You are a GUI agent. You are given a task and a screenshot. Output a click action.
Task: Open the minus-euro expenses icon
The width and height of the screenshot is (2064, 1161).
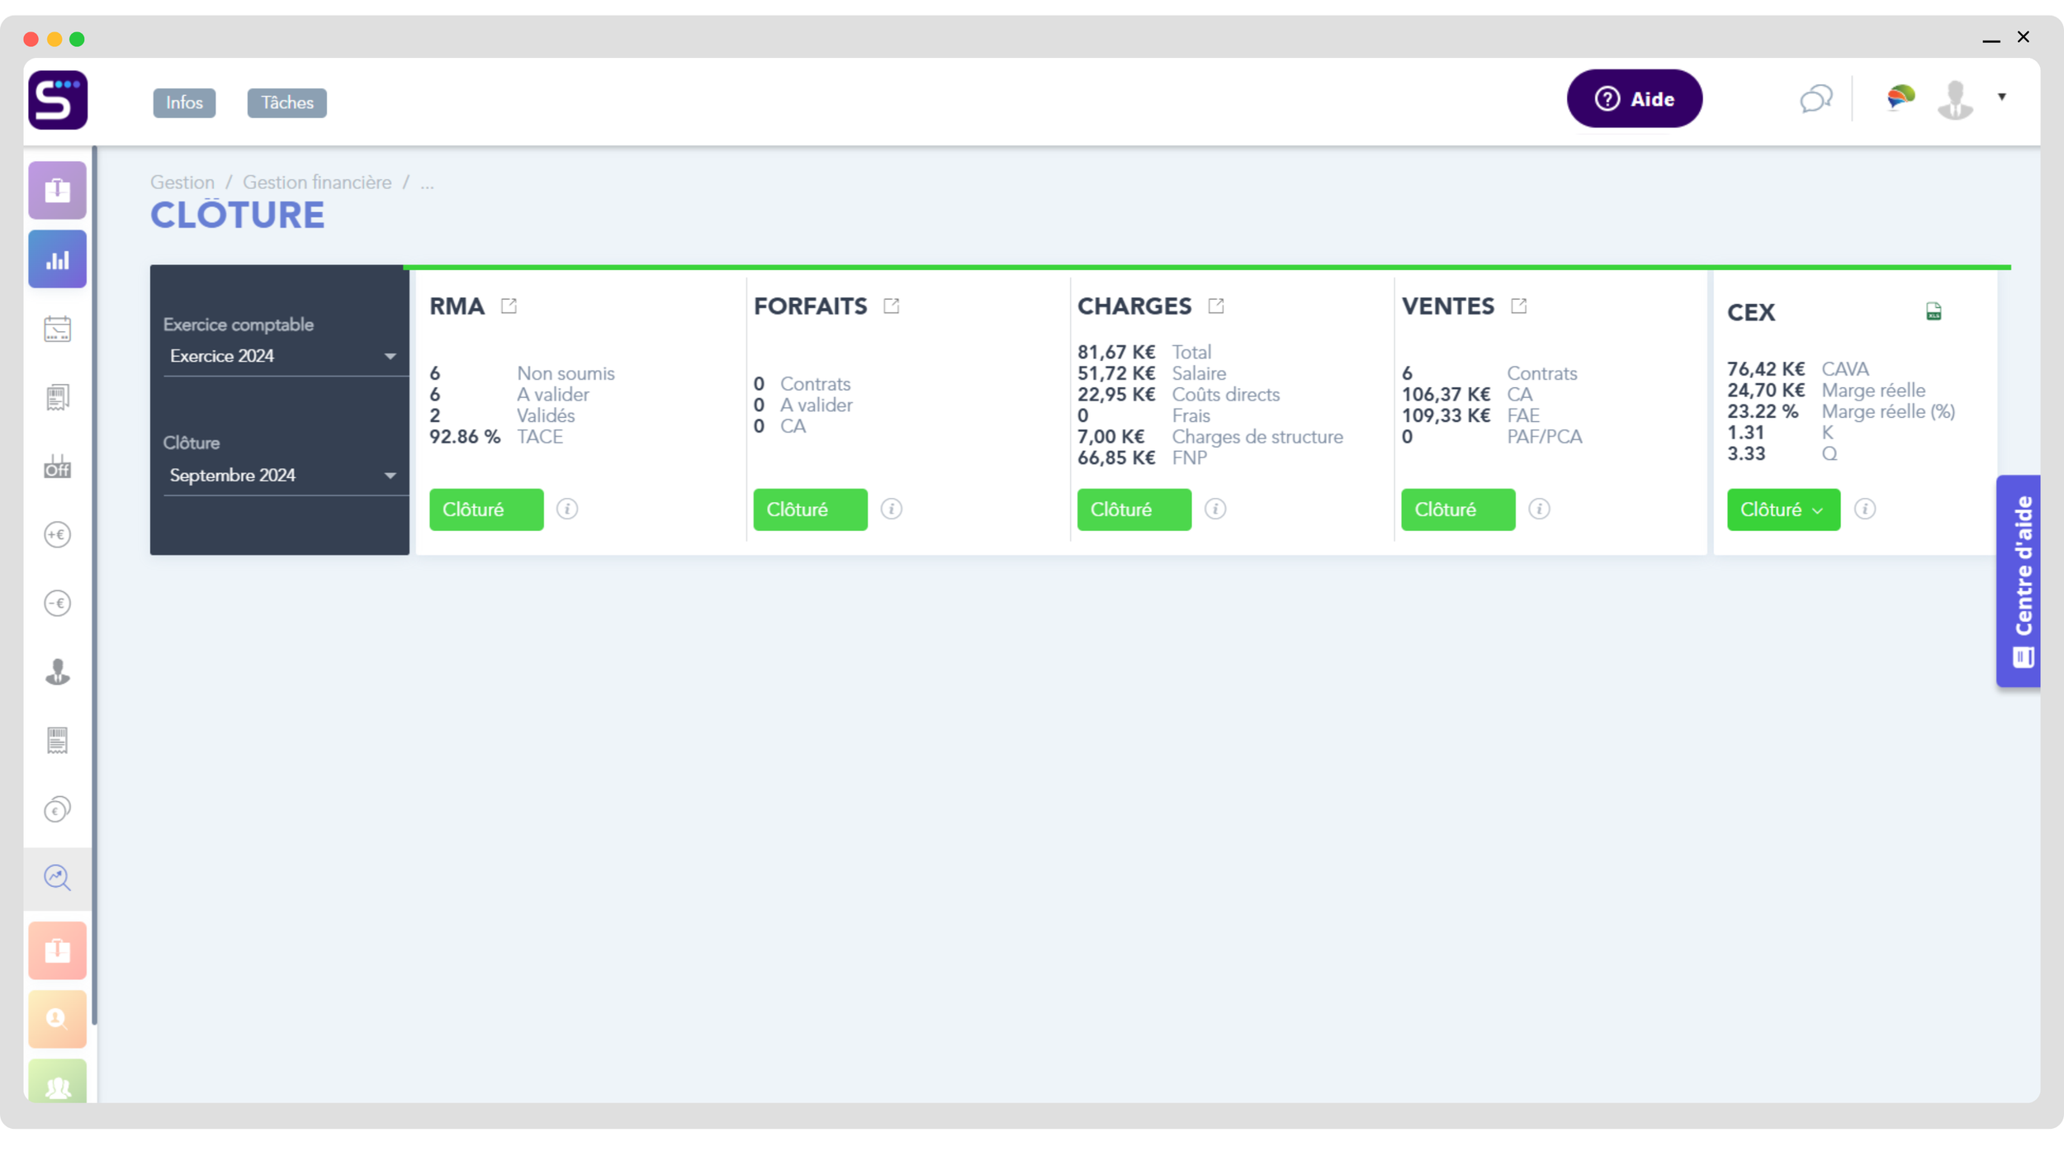tap(57, 603)
